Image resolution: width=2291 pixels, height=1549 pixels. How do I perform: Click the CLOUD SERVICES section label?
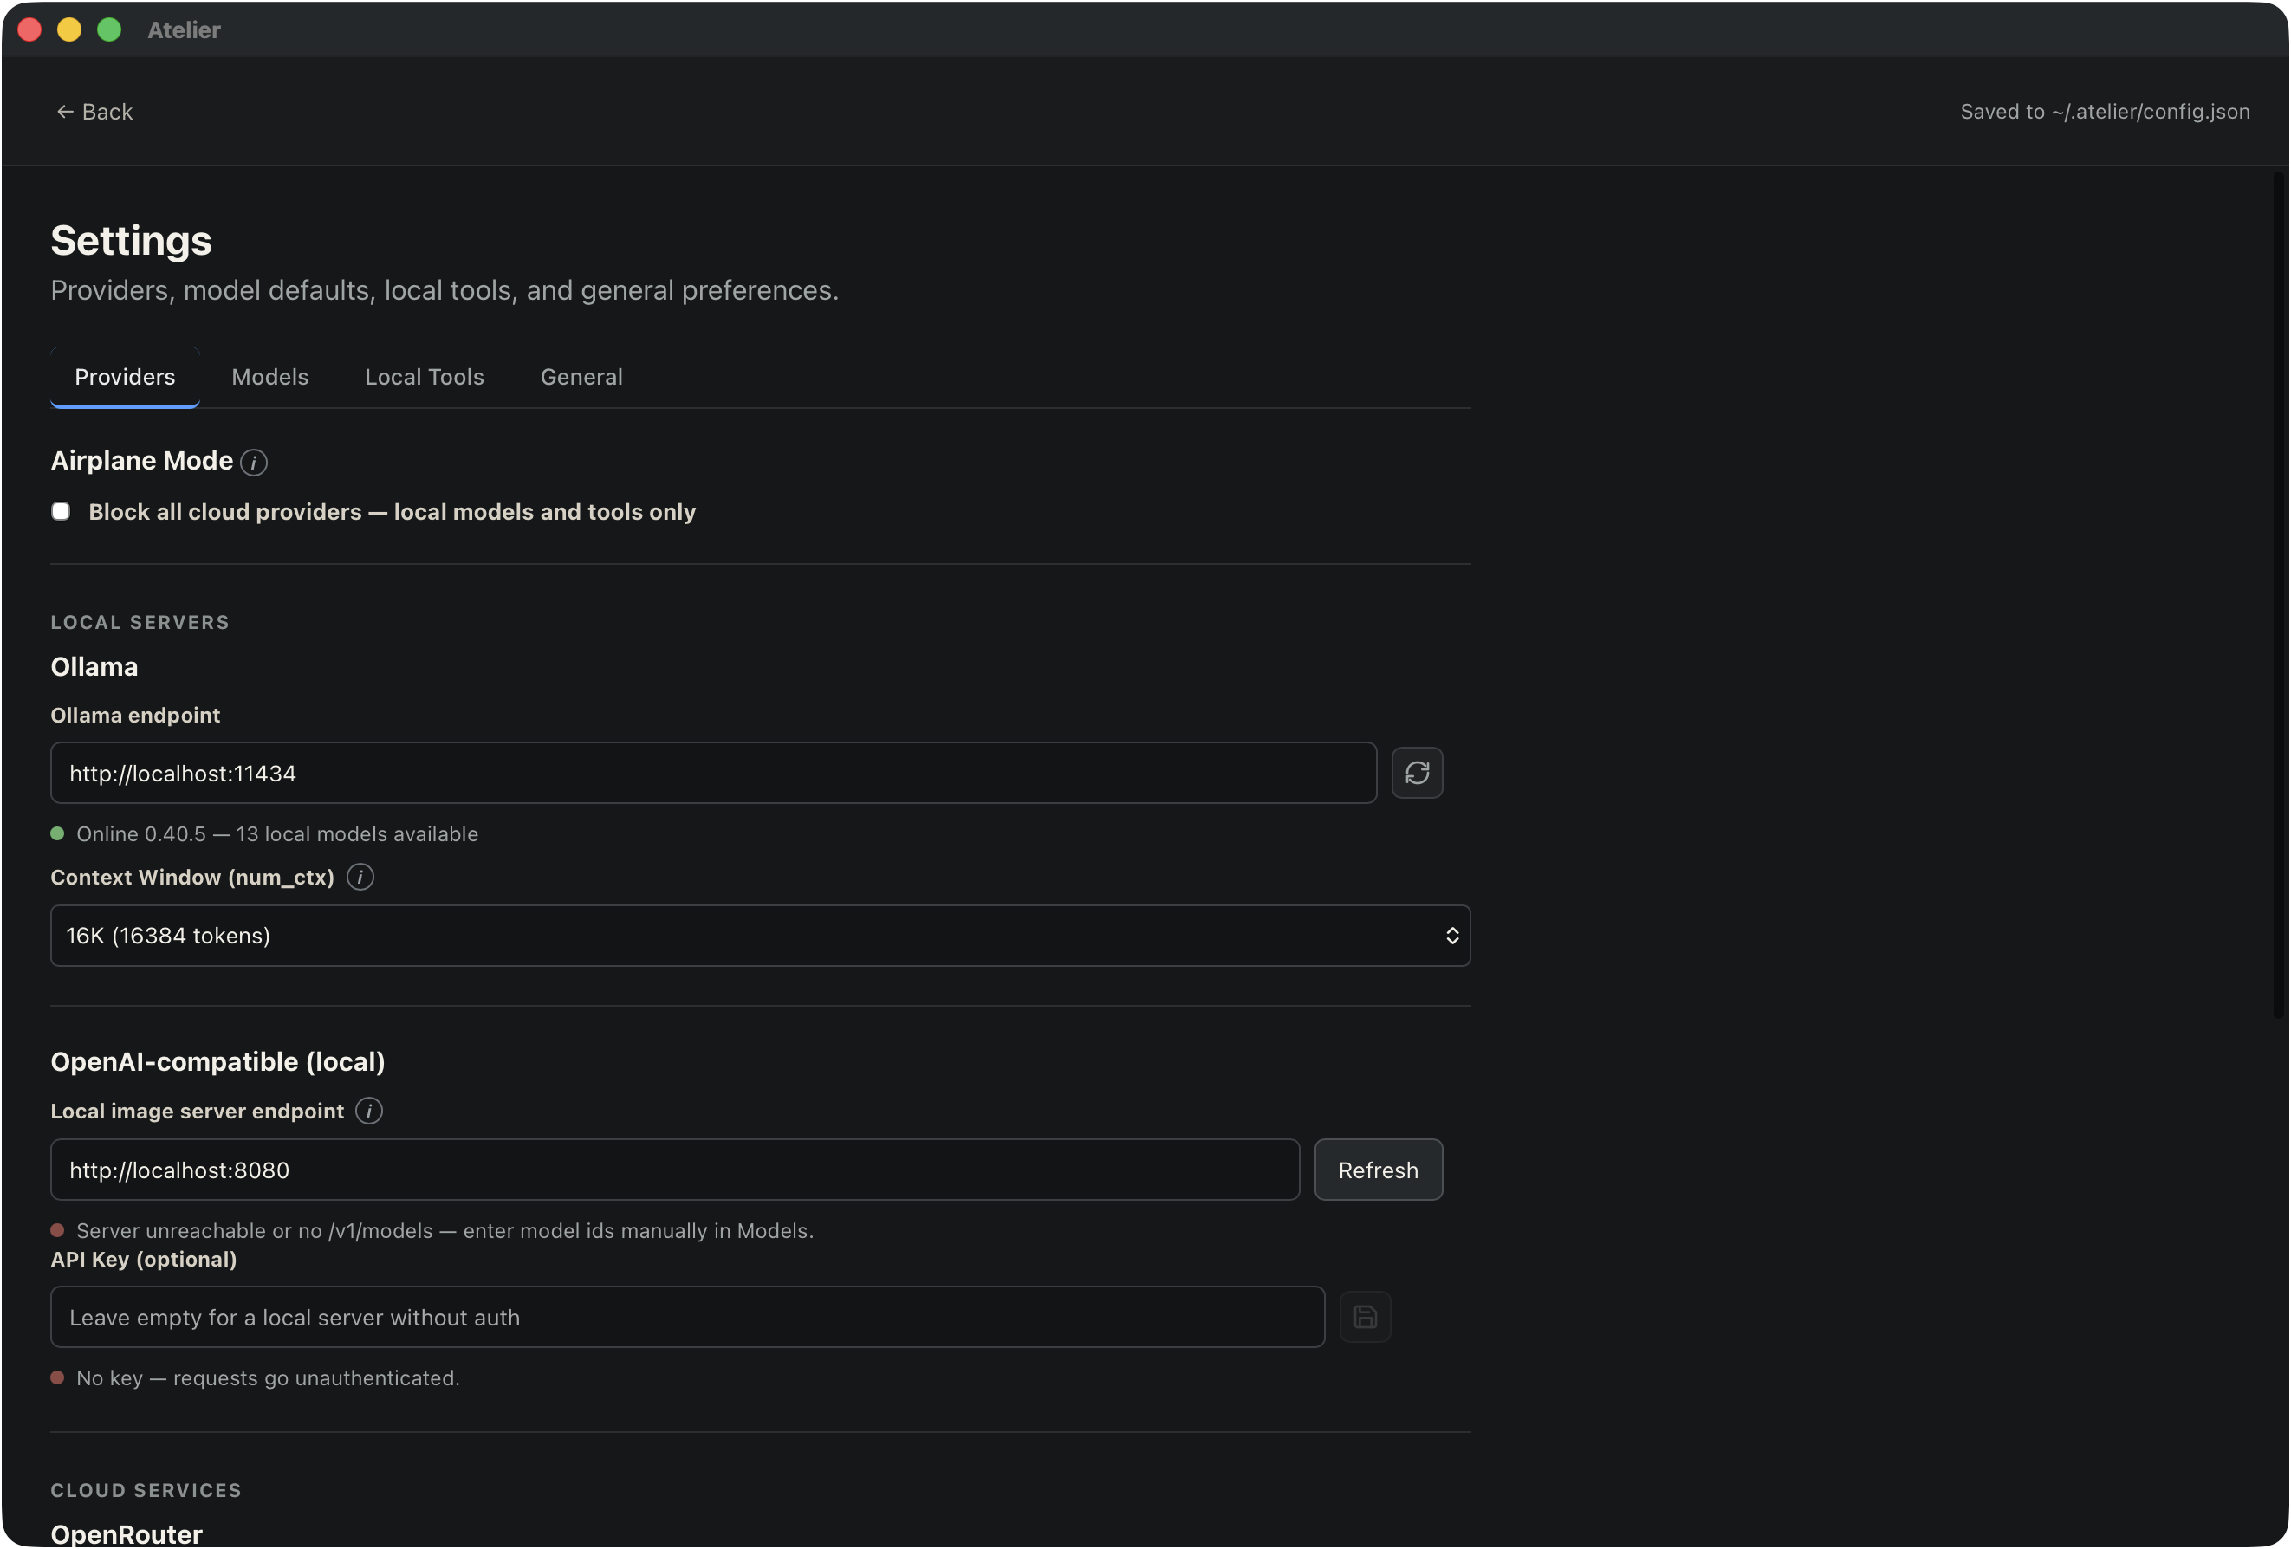pos(146,1491)
